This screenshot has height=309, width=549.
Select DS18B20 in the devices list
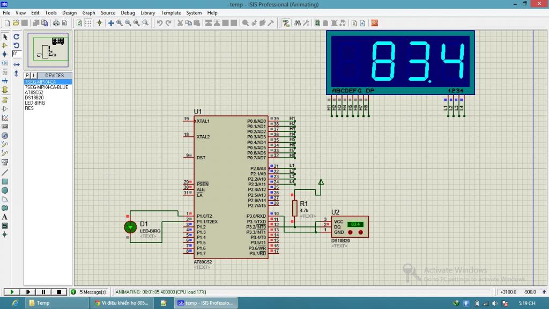pos(34,98)
